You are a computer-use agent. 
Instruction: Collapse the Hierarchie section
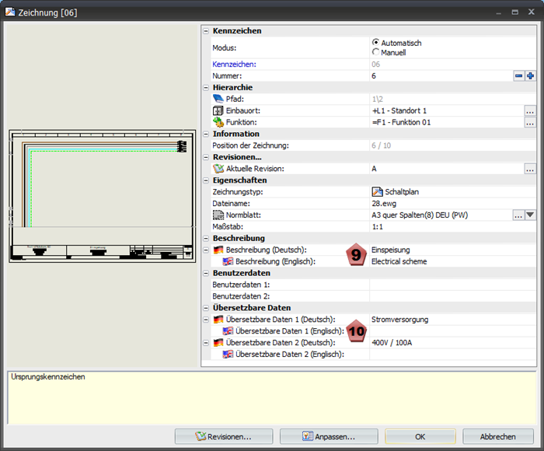[x=206, y=88]
